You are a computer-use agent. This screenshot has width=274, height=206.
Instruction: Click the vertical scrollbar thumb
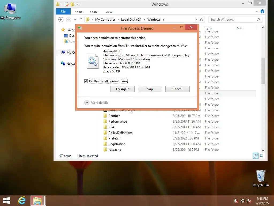click(263, 71)
